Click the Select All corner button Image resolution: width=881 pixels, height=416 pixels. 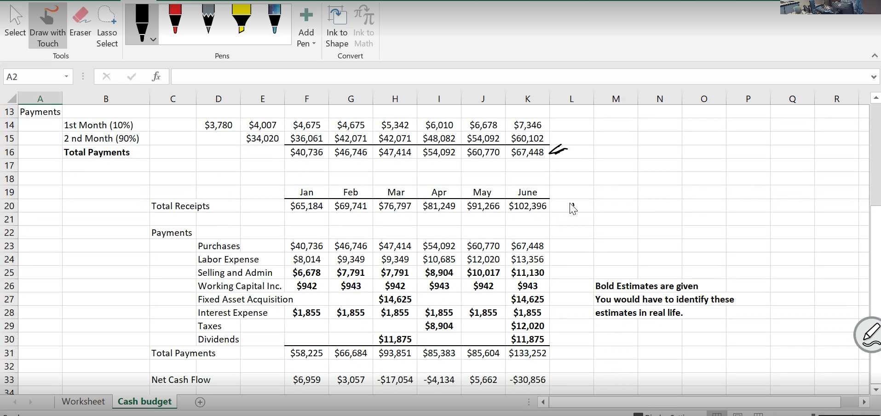[x=11, y=98]
